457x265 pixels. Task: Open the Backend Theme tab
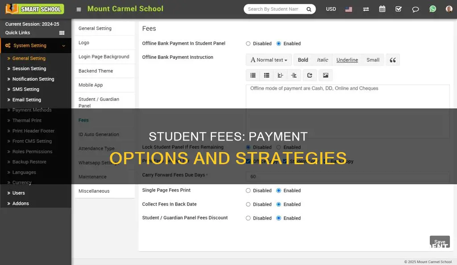[x=104, y=71]
